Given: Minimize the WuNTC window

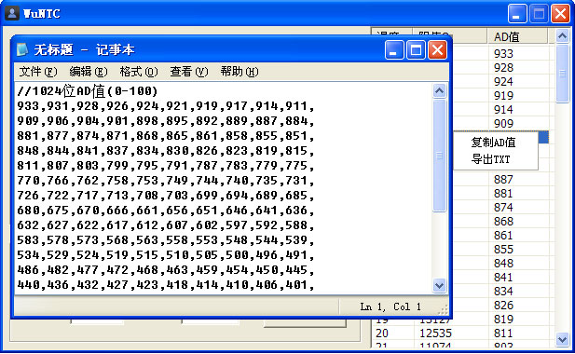Looking at the screenshot, I should coord(517,14).
